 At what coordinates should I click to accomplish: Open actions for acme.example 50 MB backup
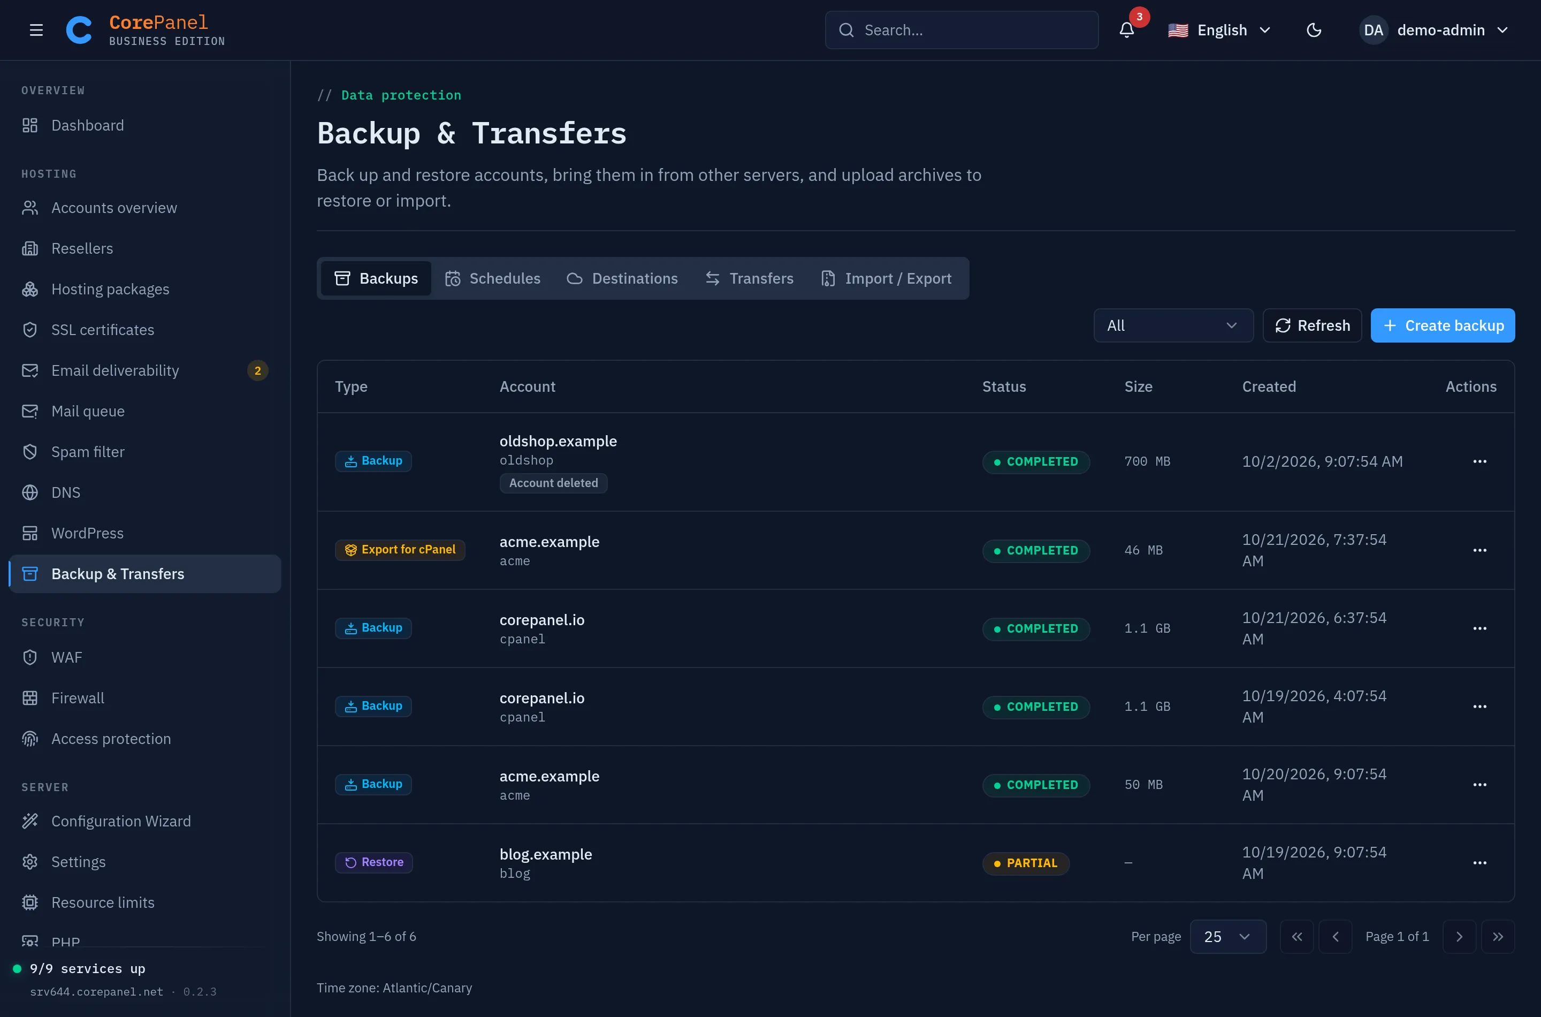pos(1479,785)
